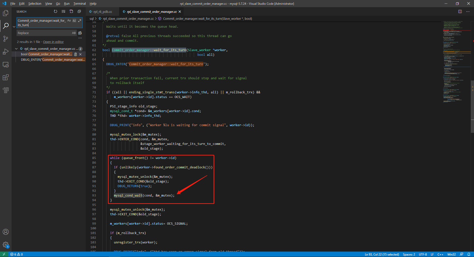
Task: Open the Help menu
Action: pos(93,4)
